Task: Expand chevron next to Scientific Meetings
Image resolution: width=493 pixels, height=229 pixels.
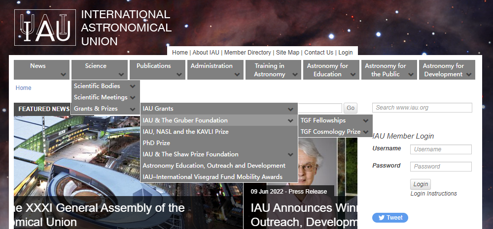Action: pos(133,97)
